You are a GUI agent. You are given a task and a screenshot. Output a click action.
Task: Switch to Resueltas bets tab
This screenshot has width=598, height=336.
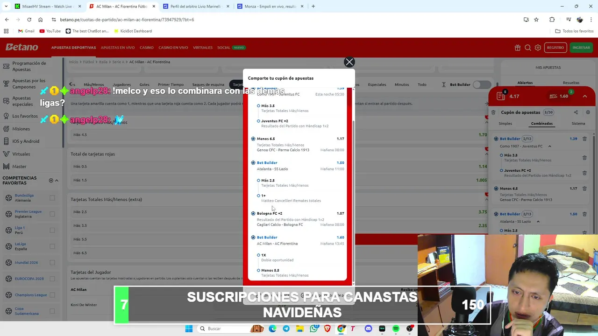(x=571, y=83)
